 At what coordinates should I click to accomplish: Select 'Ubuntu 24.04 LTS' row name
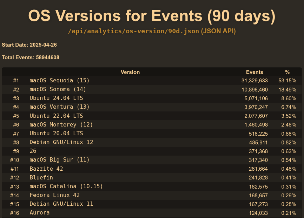point(56,98)
